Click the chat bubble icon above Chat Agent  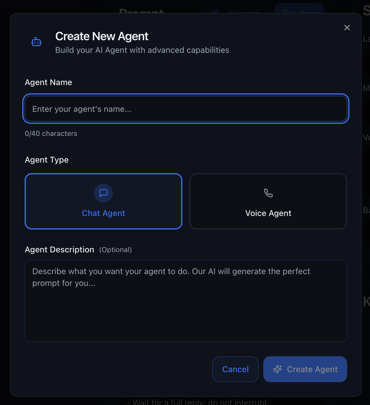tap(103, 193)
